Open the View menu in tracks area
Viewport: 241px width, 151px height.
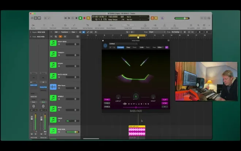coord(74,32)
